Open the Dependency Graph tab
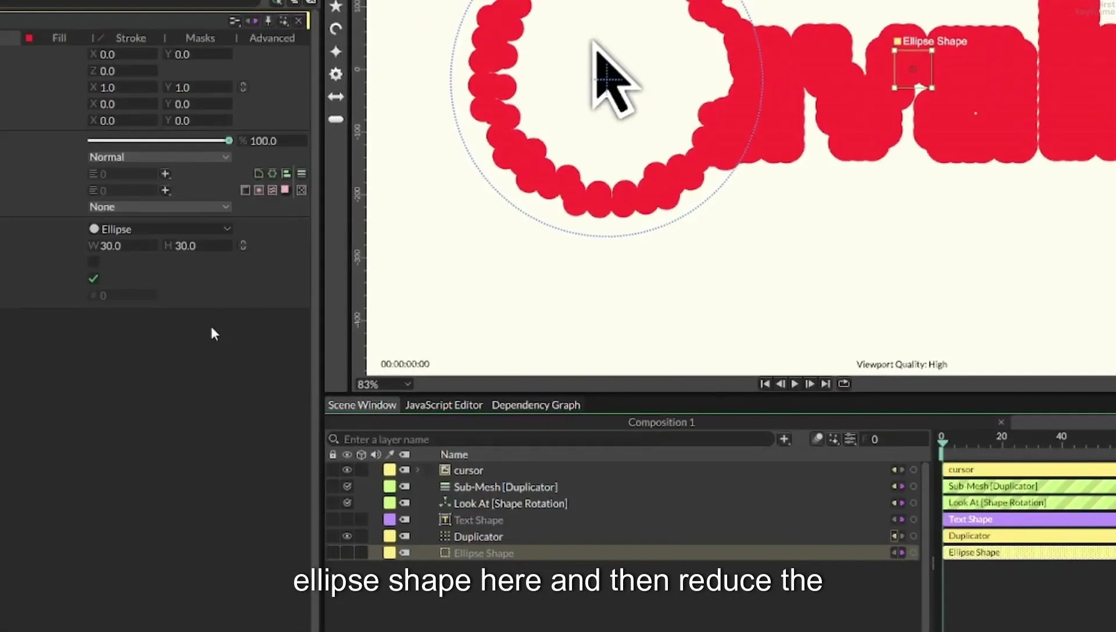Screen dimensions: 1116x632 click(x=536, y=405)
